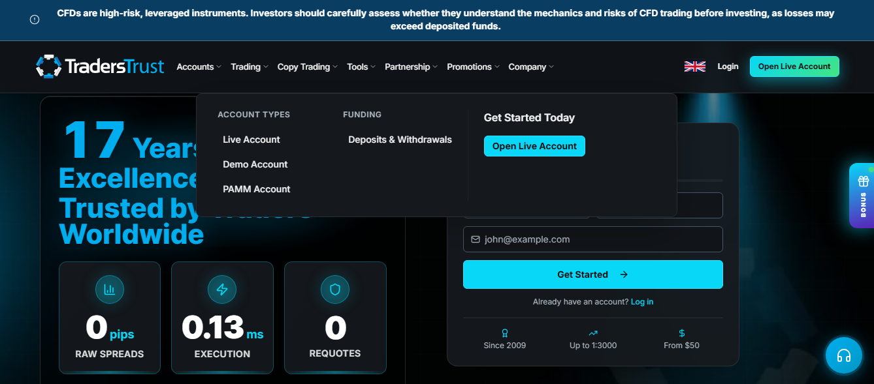Click Open Live Account button in dropdown panel
The width and height of the screenshot is (874, 384).
(x=534, y=146)
